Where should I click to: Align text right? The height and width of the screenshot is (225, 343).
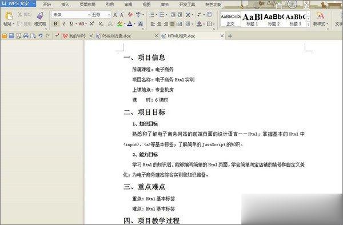(166, 24)
